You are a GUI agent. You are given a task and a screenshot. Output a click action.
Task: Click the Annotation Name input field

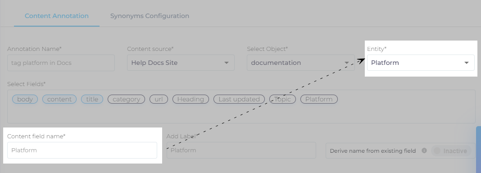(x=61, y=63)
